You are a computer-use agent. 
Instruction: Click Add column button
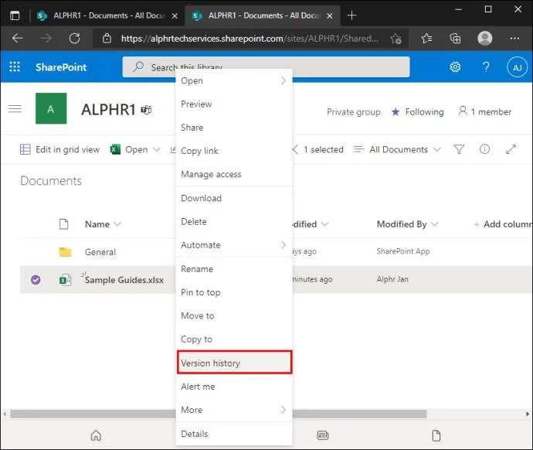point(502,224)
